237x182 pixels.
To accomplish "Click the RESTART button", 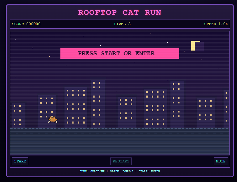I will point(121,161).
